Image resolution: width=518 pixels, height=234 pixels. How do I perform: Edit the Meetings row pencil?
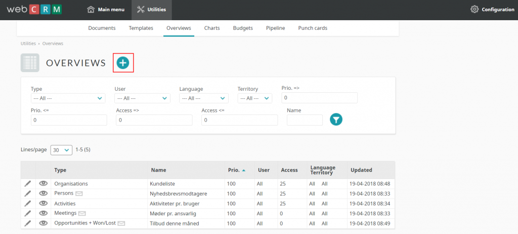click(28, 213)
